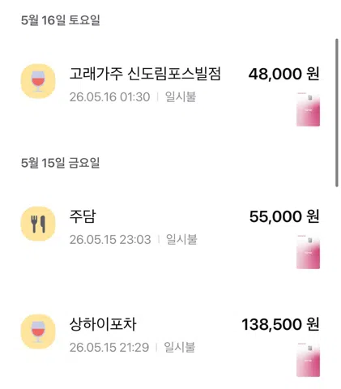
Task: Tap 일시불 label on 상하이포차 entry
Action: pos(180,347)
